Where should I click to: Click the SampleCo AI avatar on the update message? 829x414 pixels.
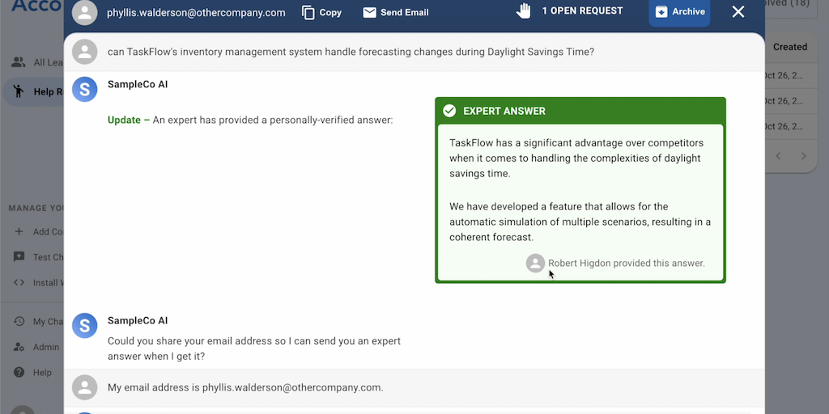84,89
